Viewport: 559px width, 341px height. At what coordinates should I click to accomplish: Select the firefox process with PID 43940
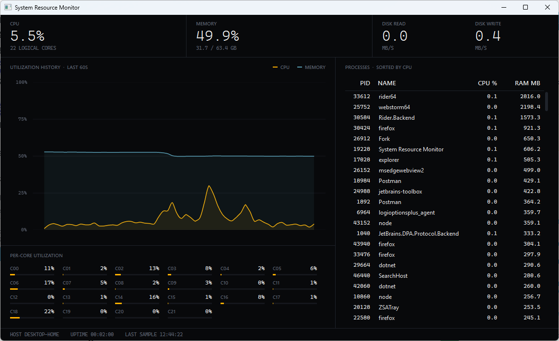pos(445,244)
